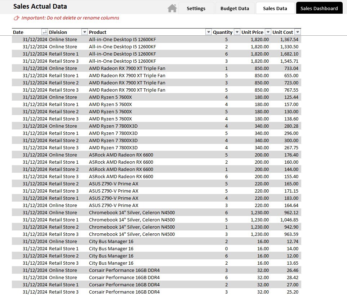The image size is (347, 295).
Task: Click the Home house icon
Action: pos(172,8)
